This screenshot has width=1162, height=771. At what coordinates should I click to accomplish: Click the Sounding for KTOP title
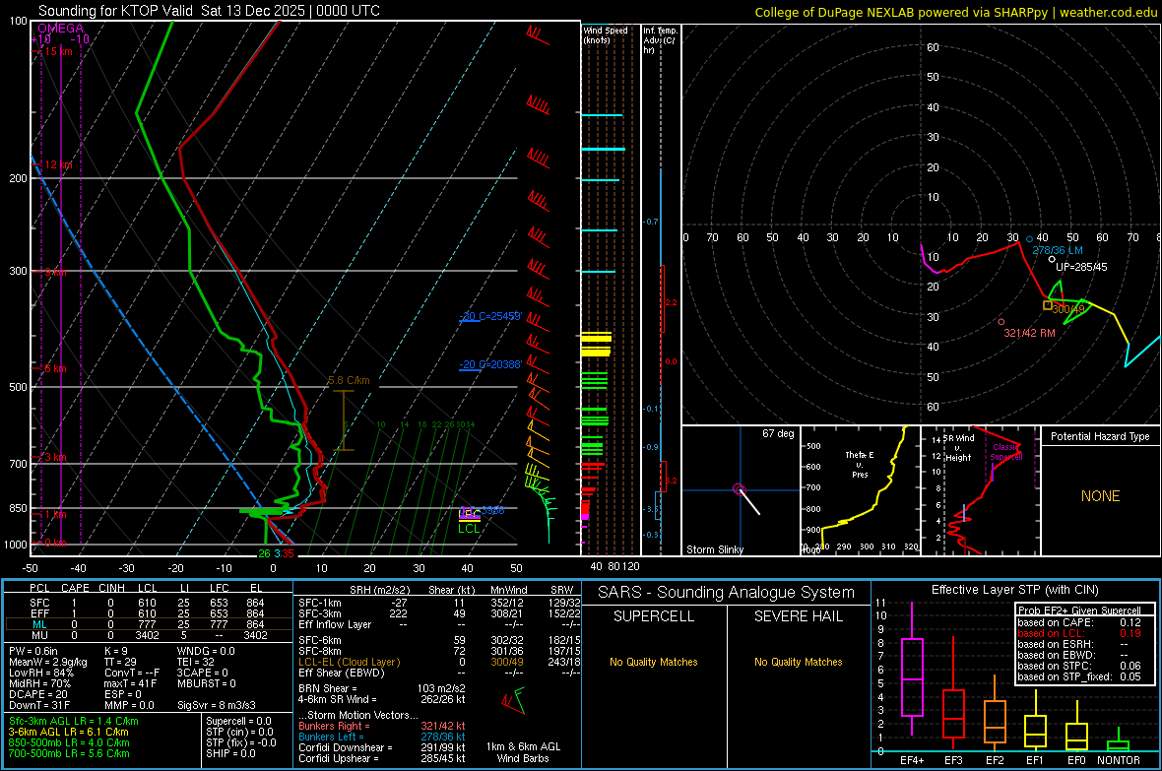point(209,11)
